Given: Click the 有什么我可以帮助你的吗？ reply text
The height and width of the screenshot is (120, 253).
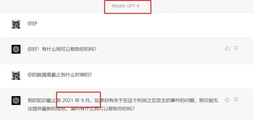Looking at the screenshot, I should click(x=69, y=49).
